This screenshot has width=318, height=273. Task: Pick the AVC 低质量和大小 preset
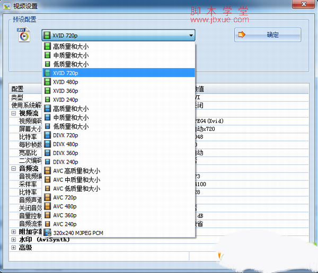pyautogui.click(x=119, y=188)
